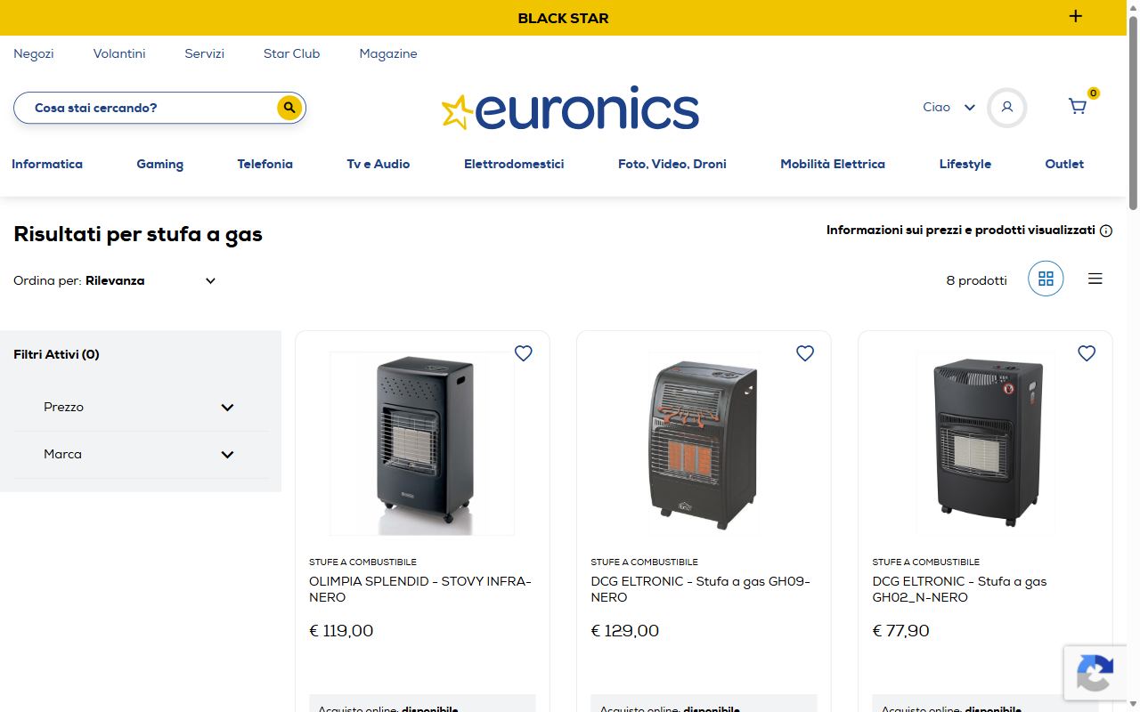1140x712 pixels.
Task: Expand the Marca filter
Action: (x=141, y=454)
